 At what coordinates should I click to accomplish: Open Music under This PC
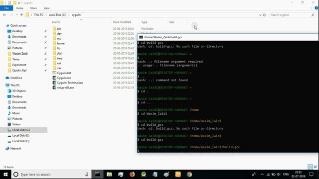(x=16, y=113)
